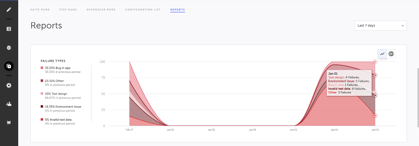Go to the Suite Runs tab
Viewport: 419px width, 146px height.
point(40,10)
